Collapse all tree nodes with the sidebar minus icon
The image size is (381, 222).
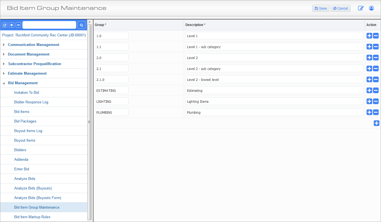18,25
